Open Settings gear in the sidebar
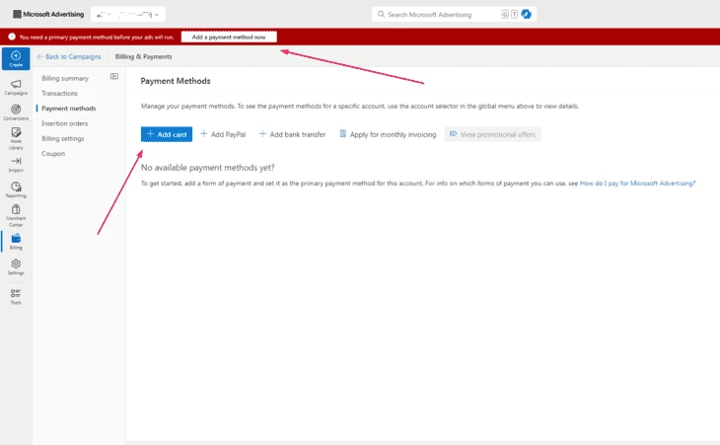 pyautogui.click(x=16, y=266)
